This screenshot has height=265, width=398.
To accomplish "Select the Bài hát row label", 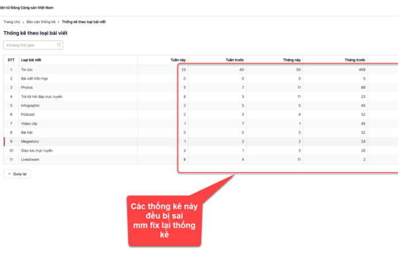I will pyautogui.click(x=27, y=132).
